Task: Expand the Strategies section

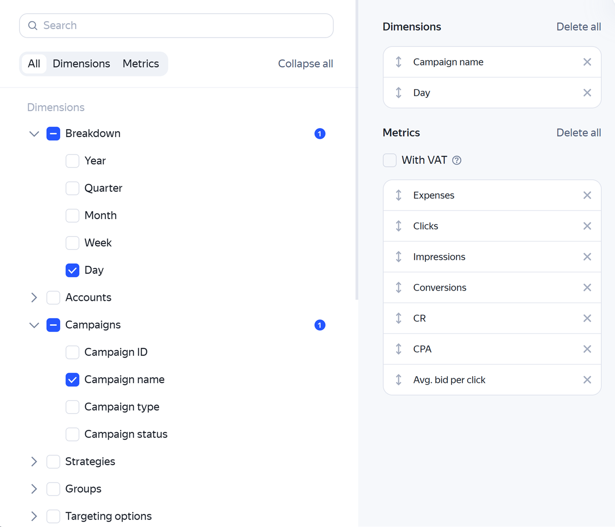Action: coord(34,461)
